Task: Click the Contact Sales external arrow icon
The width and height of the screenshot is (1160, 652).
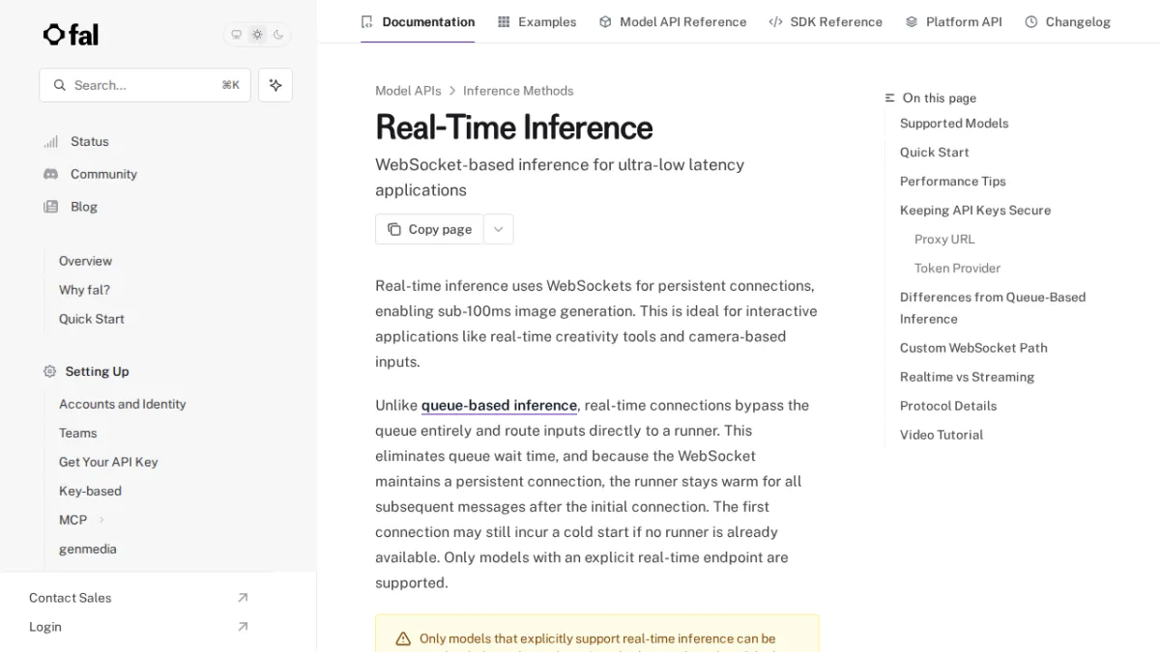Action: pos(243,598)
